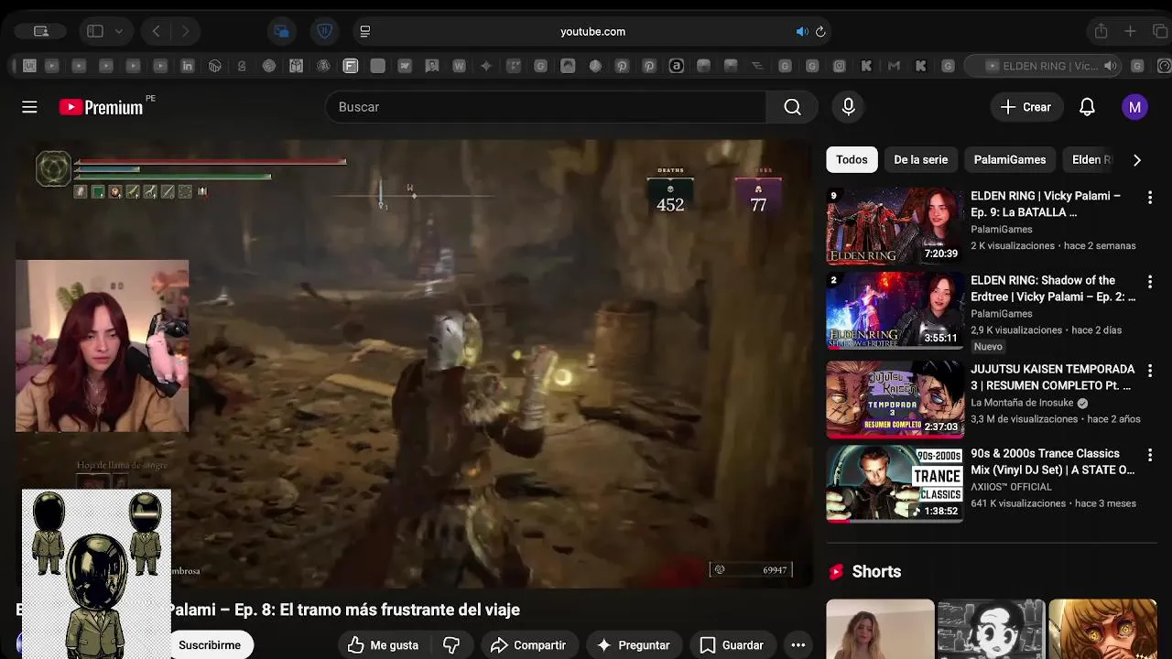Open options for Ep. 9 La BATALLA video
Screen dimensions: 1172x659
1150,197
